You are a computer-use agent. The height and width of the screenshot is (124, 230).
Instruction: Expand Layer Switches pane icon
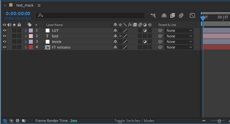[5, 121]
